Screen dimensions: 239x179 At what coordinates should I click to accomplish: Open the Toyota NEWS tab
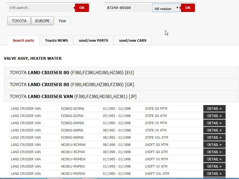tap(56, 40)
